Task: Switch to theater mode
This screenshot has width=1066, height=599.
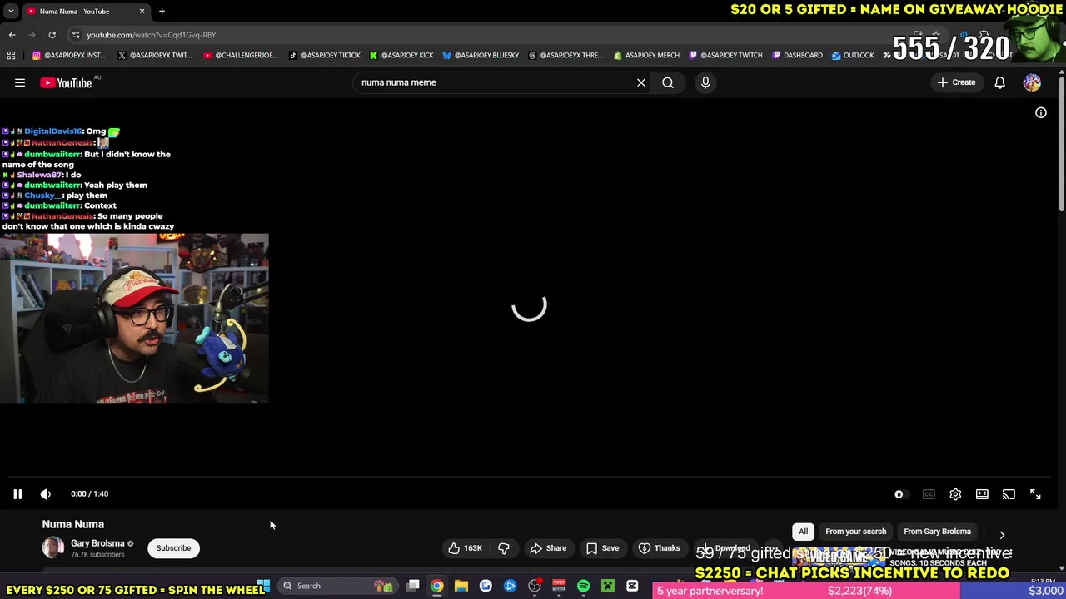Action: [982, 494]
